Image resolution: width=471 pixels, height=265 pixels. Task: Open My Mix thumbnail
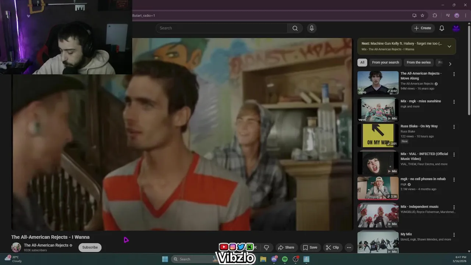378,242
